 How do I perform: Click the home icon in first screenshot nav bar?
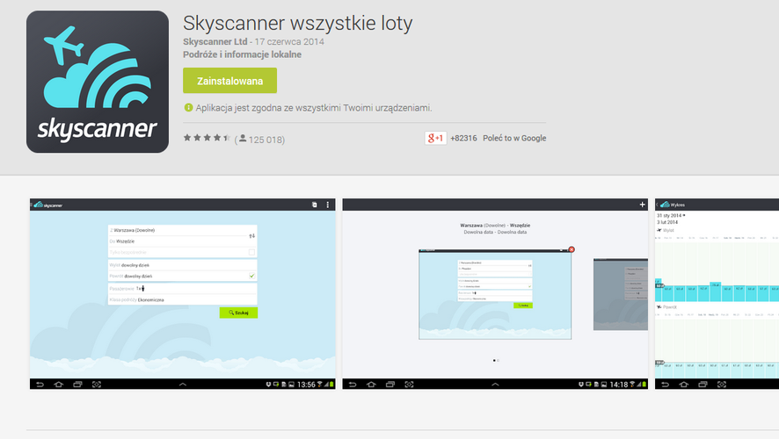coord(59,385)
